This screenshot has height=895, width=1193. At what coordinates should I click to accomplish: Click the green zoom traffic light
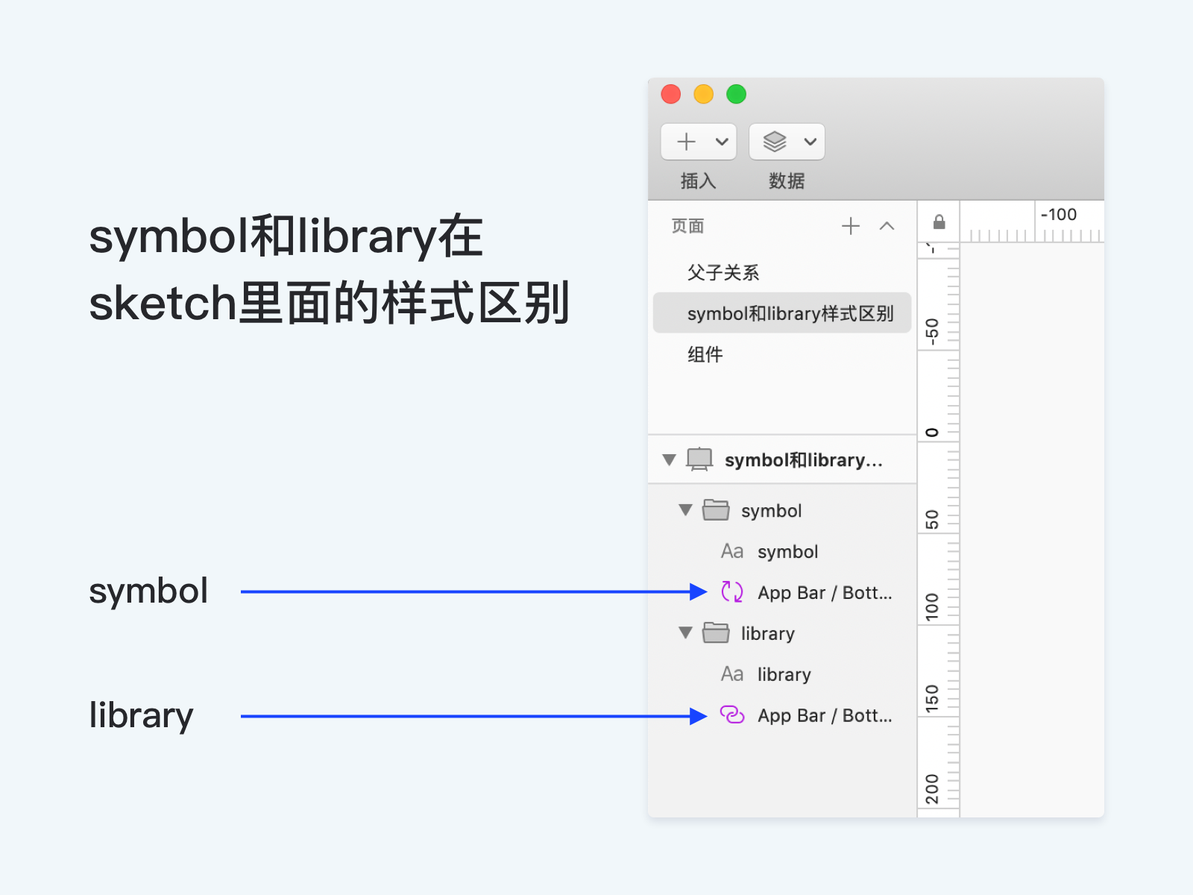click(x=737, y=95)
